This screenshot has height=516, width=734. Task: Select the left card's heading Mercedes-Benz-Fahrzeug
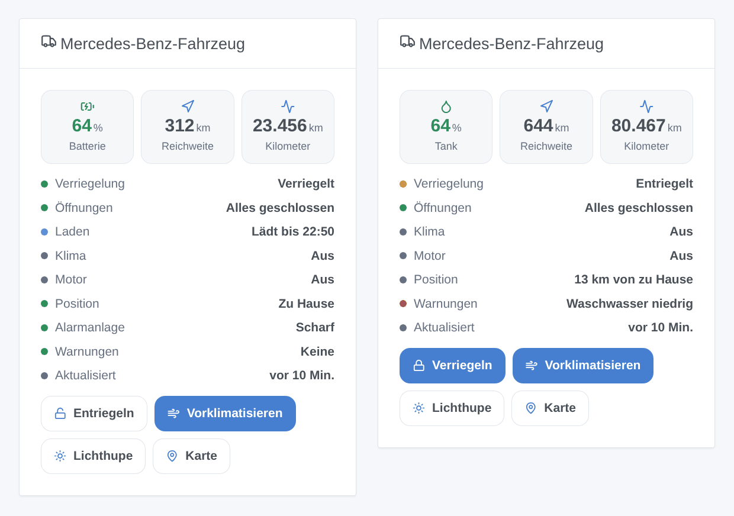(153, 44)
